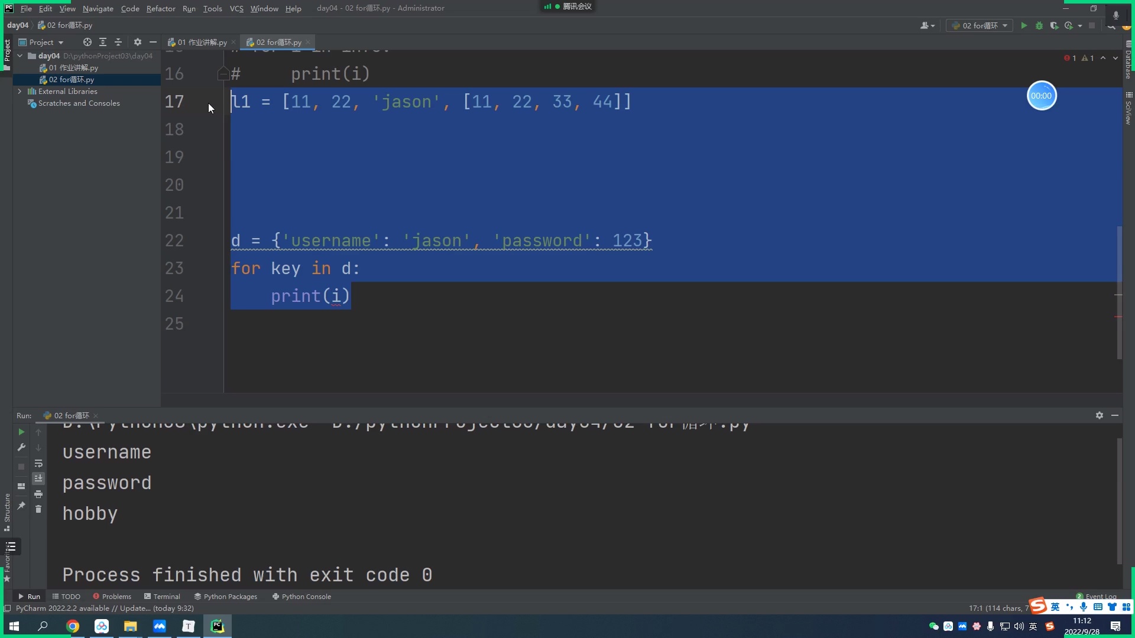Open the Problems tool window
This screenshot has height=638, width=1135.
[x=112, y=597]
